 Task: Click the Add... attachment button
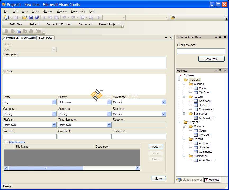(156, 146)
